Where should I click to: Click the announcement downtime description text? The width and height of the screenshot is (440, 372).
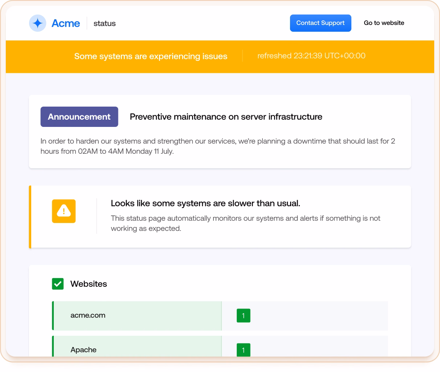click(x=217, y=146)
